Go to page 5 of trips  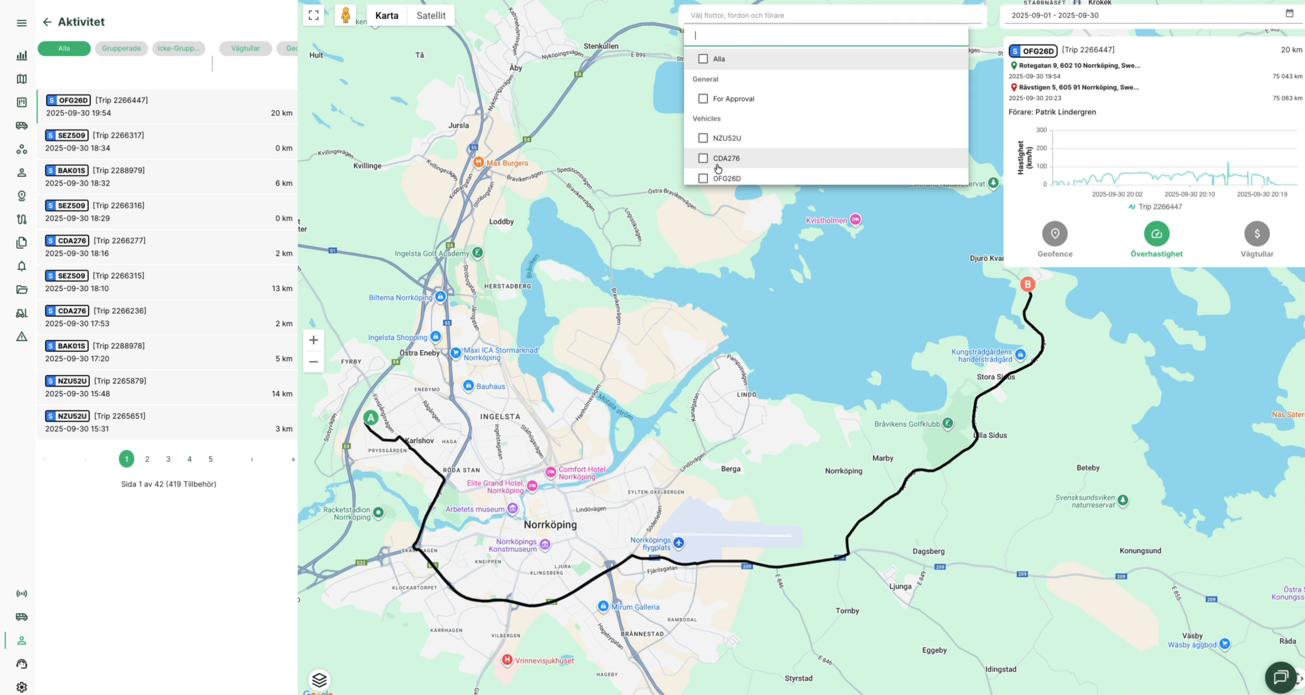coord(211,459)
